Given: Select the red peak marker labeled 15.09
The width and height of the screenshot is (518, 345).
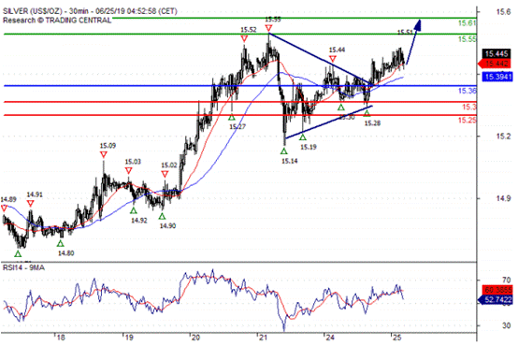Looking at the screenshot, I should pyautogui.click(x=104, y=154).
